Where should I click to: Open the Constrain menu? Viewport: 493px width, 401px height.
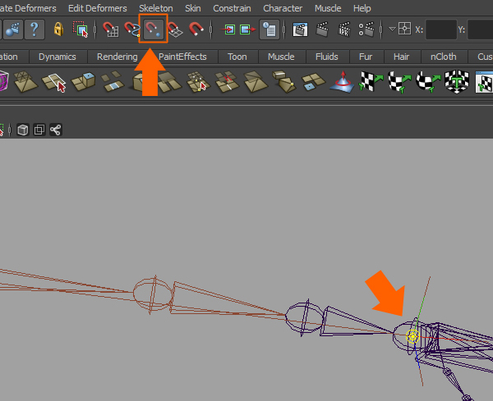[232, 8]
